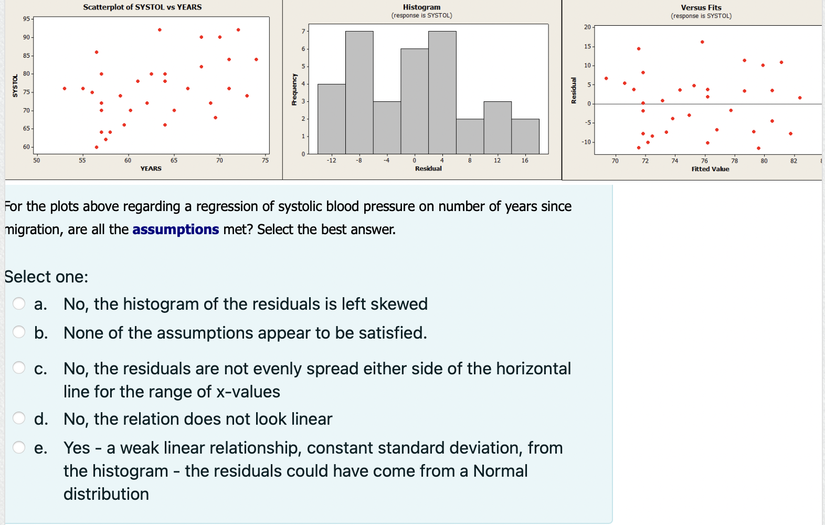Choose option c about residual spread
This screenshot has width=825, height=525.
coord(19,367)
